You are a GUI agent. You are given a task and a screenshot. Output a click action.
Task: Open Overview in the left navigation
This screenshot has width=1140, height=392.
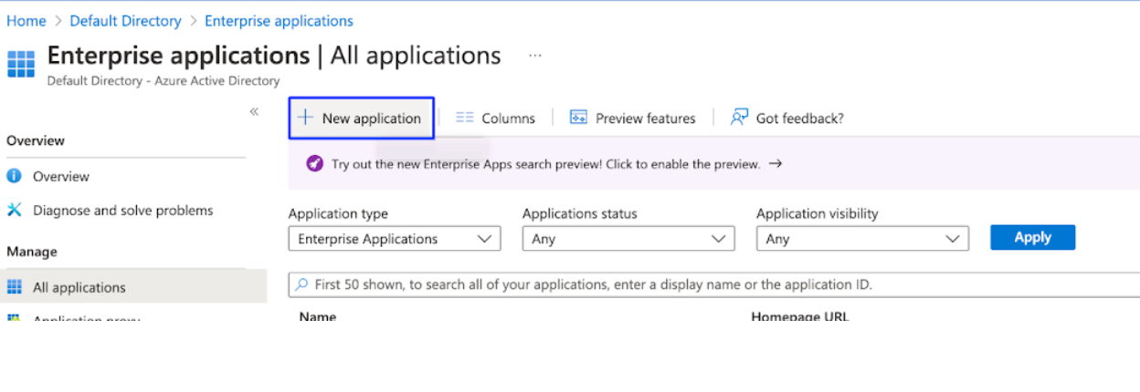(61, 176)
